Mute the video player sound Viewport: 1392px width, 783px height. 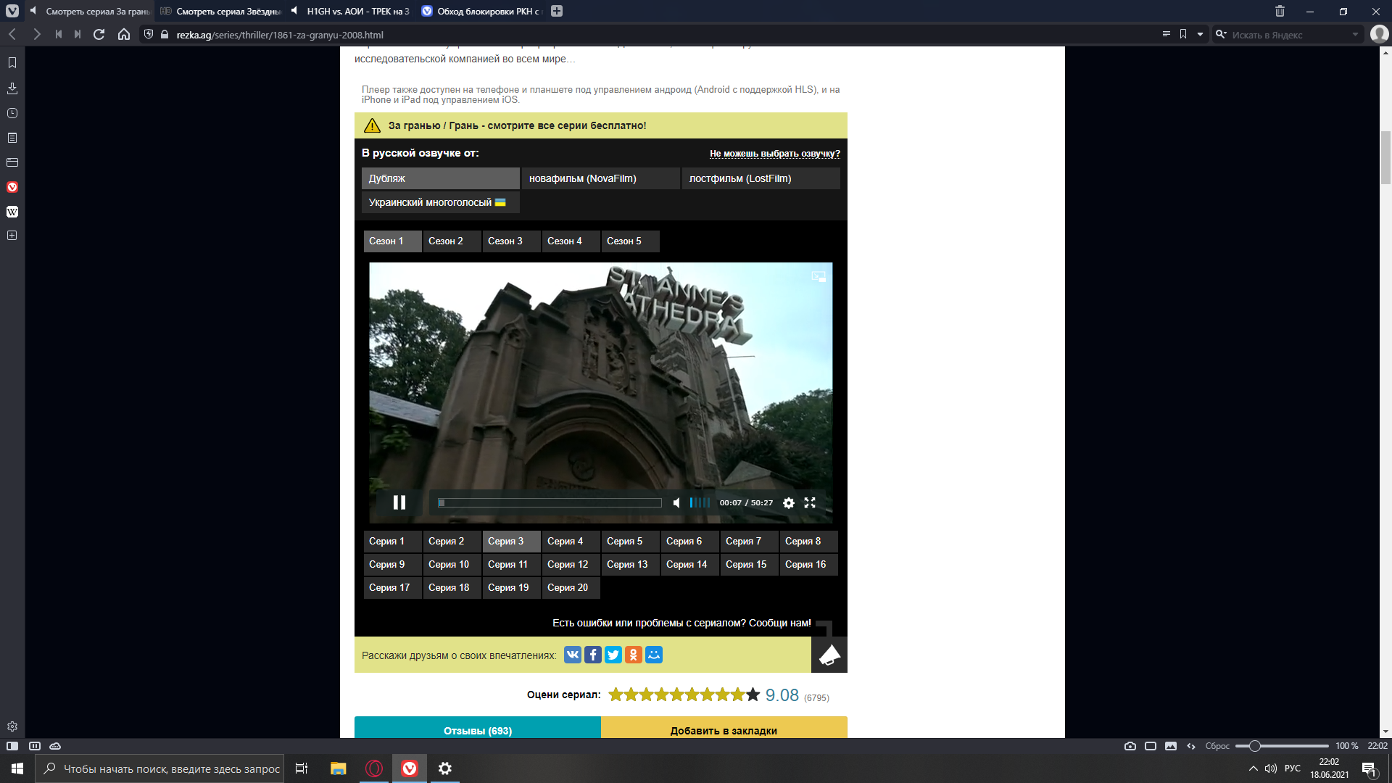pyautogui.click(x=676, y=502)
